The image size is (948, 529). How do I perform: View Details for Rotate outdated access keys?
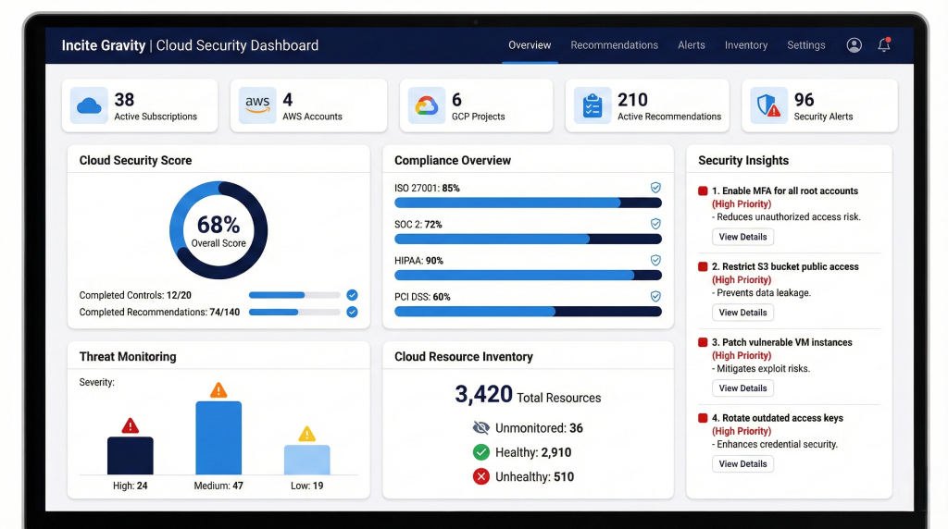[x=742, y=464]
